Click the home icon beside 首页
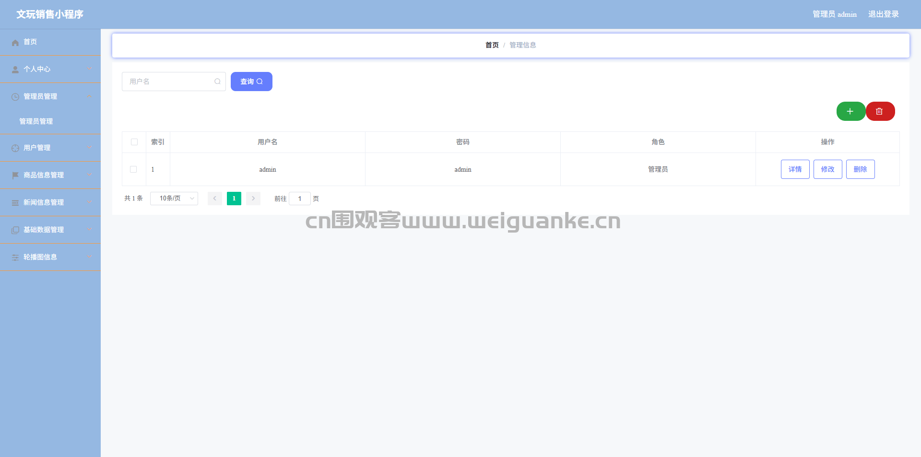This screenshot has height=457, width=921. (15, 43)
